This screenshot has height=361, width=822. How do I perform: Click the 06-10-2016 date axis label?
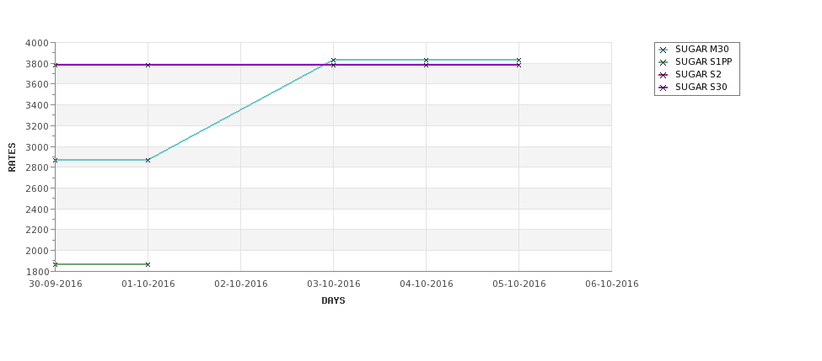tap(612, 284)
